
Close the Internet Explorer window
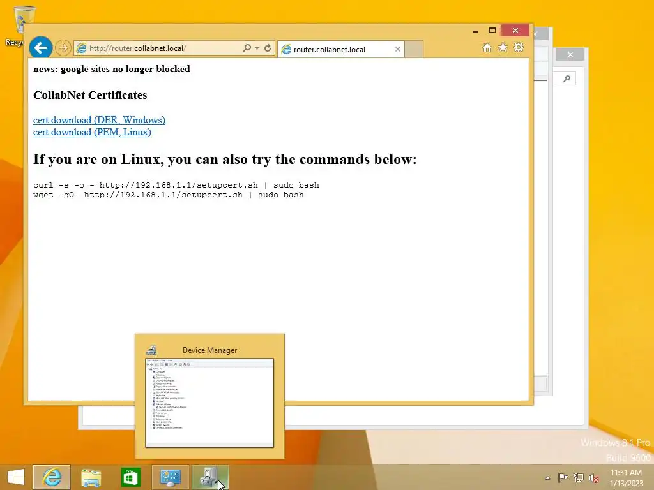(x=515, y=31)
